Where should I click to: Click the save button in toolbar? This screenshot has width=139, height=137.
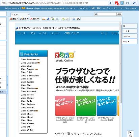tap(13, 19)
